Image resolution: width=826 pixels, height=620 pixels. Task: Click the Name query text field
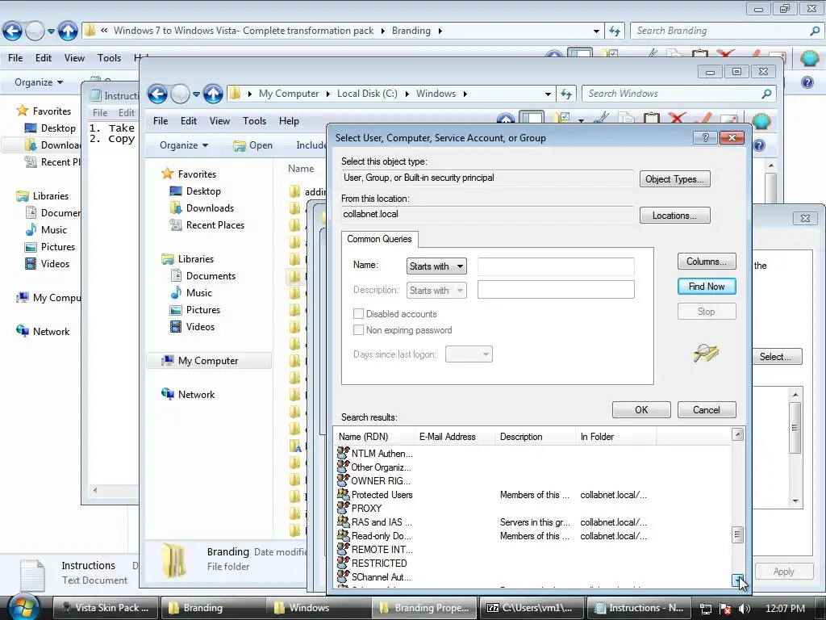tap(556, 266)
